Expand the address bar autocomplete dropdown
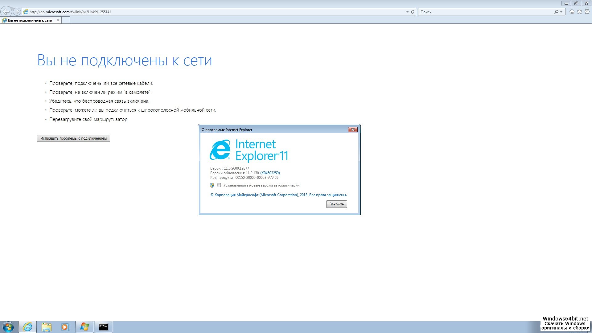Image resolution: width=592 pixels, height=333 pixels. (407, 12)
